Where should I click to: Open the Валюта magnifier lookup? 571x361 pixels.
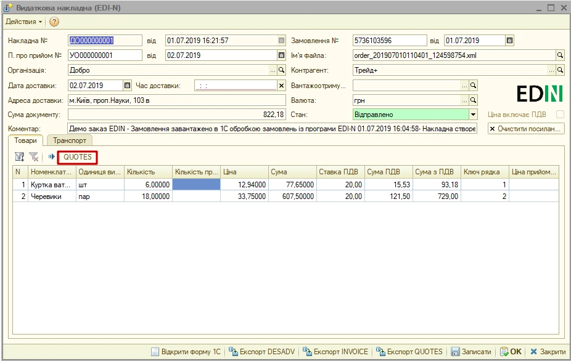point(473,100)
